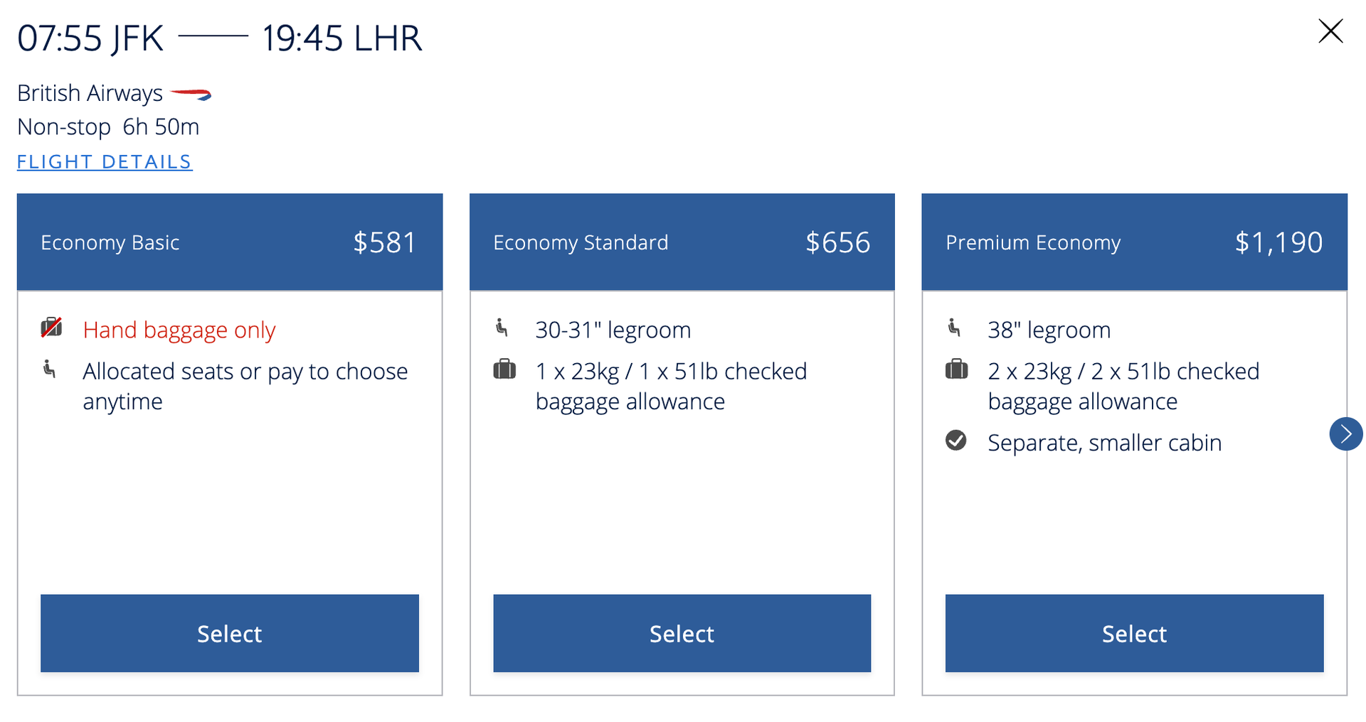Click the Premium Economy $1,190 header

[1134, 242]
